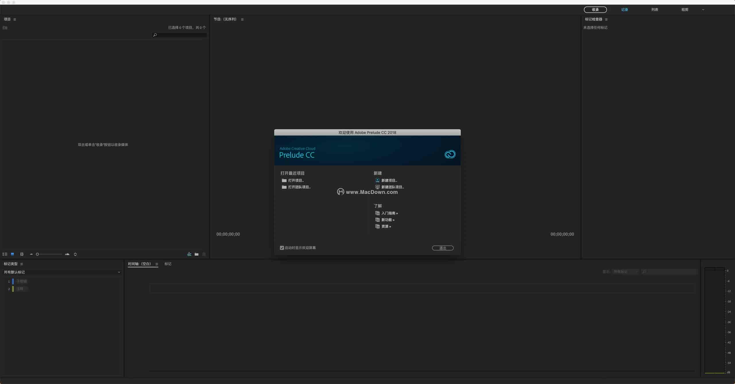The image size is (735, 384).
Task: Expand the 所有默认标记 dropdown
Action: [x=62, y=272]
